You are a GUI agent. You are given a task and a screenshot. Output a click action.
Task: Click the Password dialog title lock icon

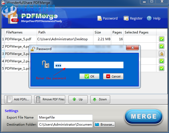pyautogui.click(x=33, y=49)
